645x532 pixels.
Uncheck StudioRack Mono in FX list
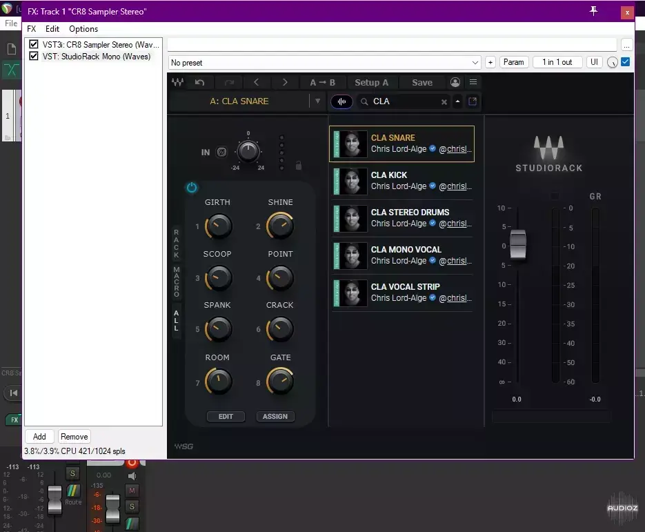[34, 56]
